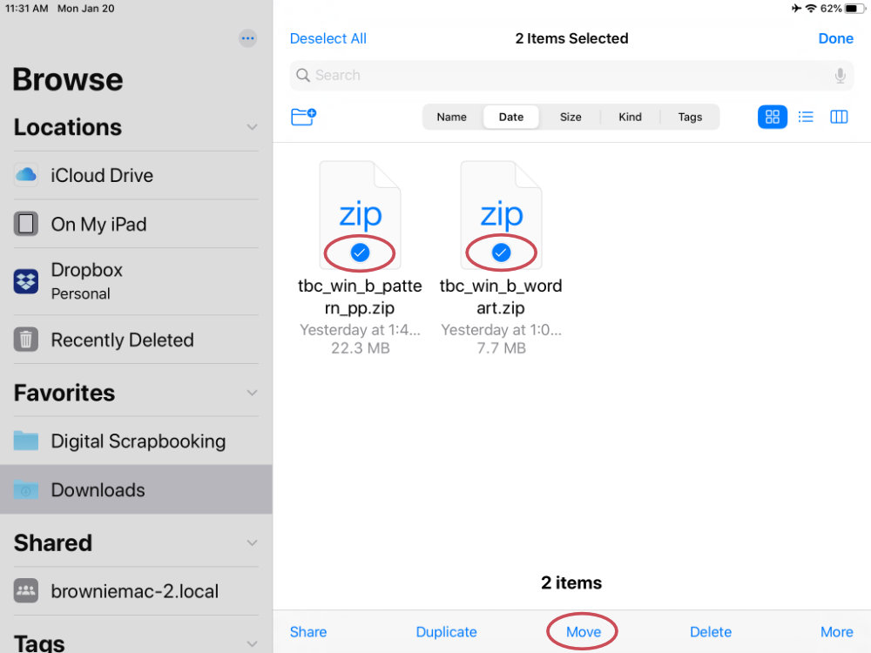Tap Deselect All
871x653 pixels.
tap(327, 38)
